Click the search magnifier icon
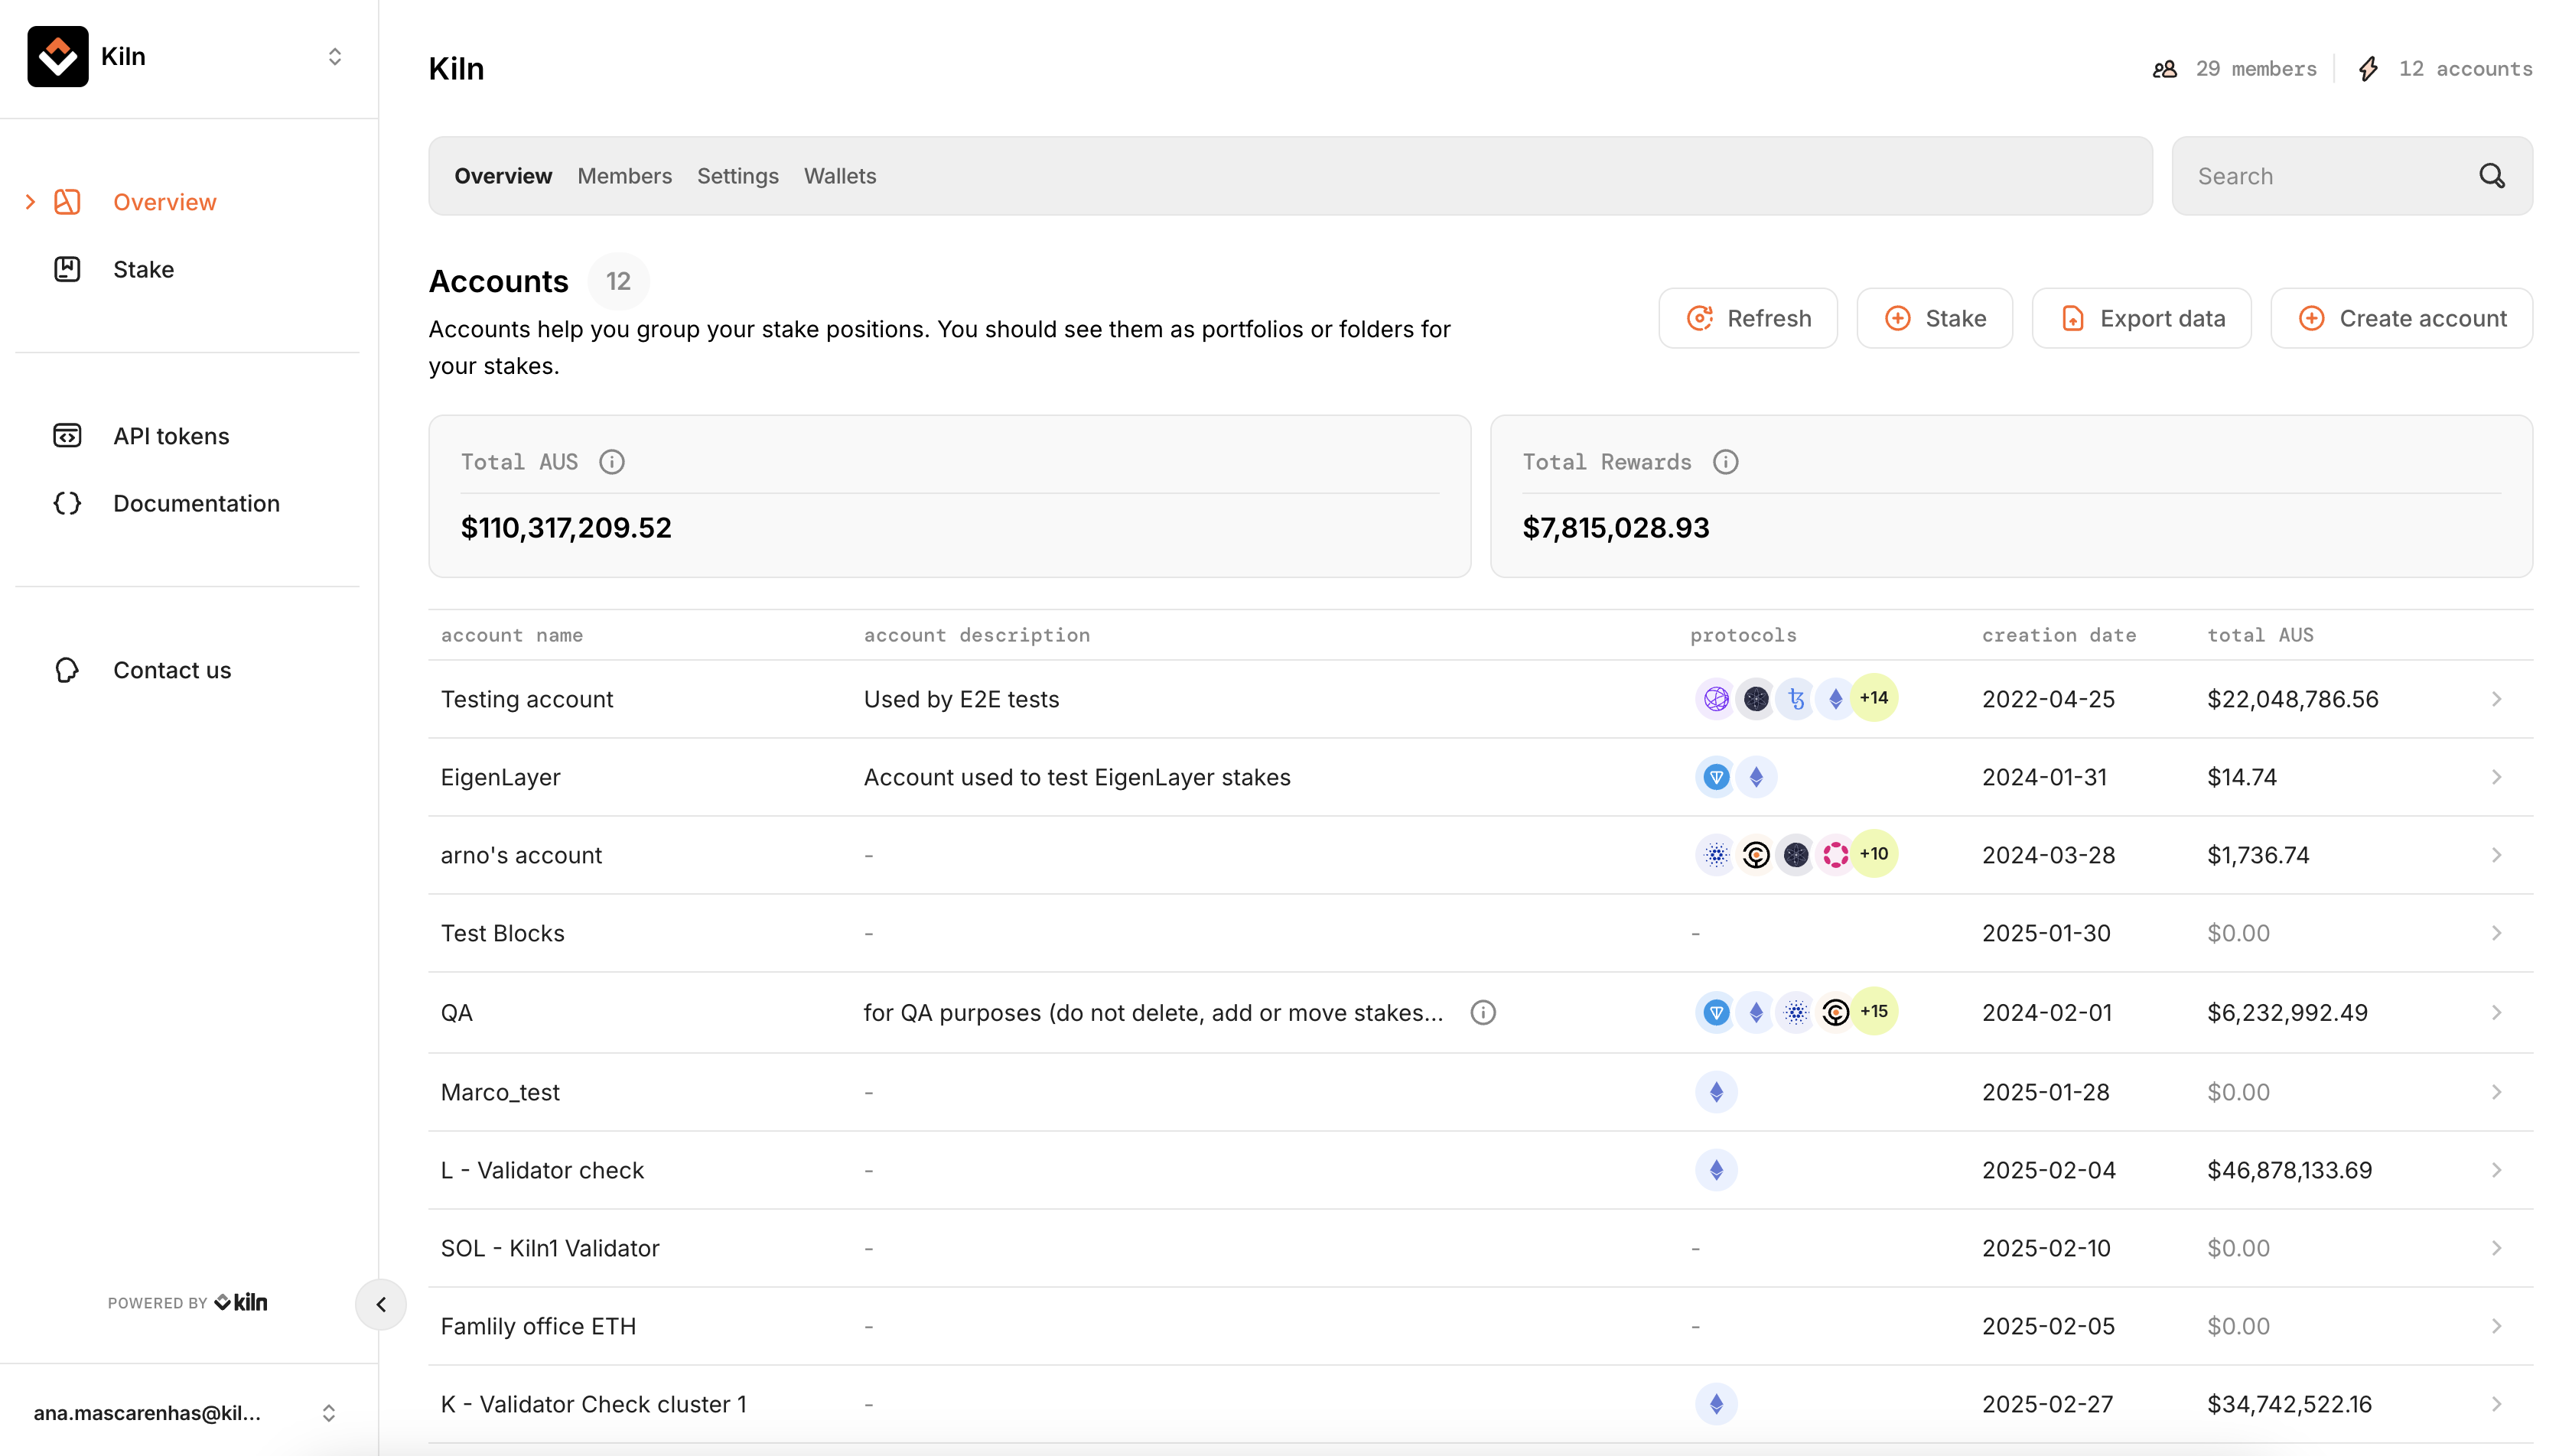The height and width of the screenshot is (1456, 2572). pyautogui.click(x=2491, y=176)
